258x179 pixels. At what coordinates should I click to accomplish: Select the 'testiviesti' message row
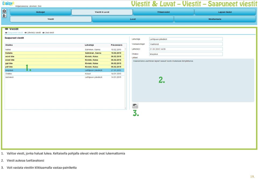[64, 77]
